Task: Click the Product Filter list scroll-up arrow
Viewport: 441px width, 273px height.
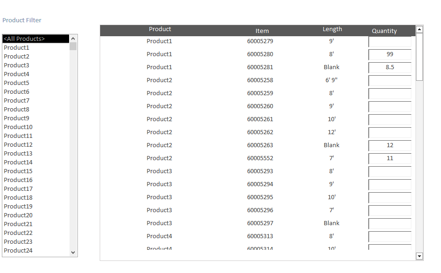Action: (x=73, y=38)
